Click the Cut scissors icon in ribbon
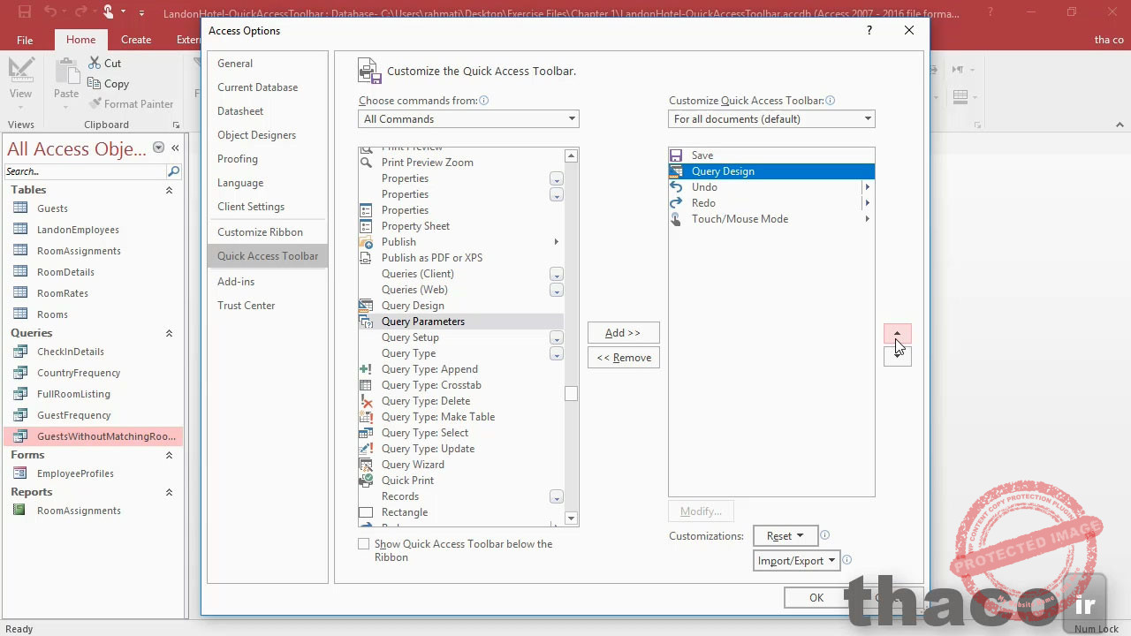 [x=95, y=63]
